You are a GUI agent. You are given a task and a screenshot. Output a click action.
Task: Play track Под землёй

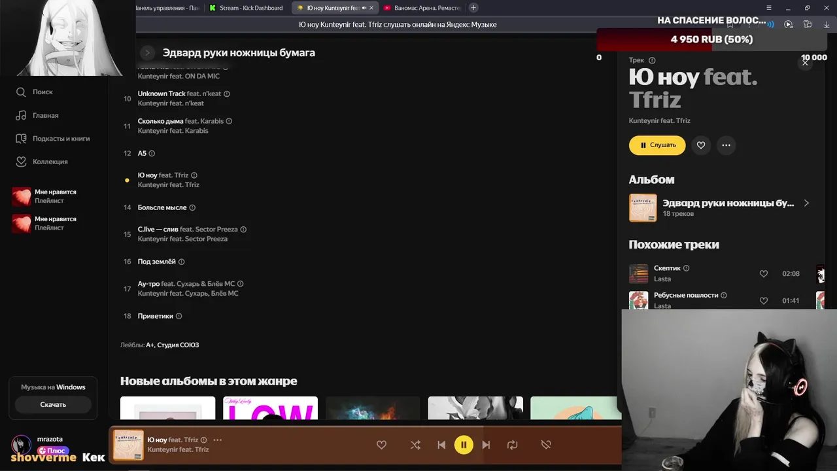pos(157,262)
